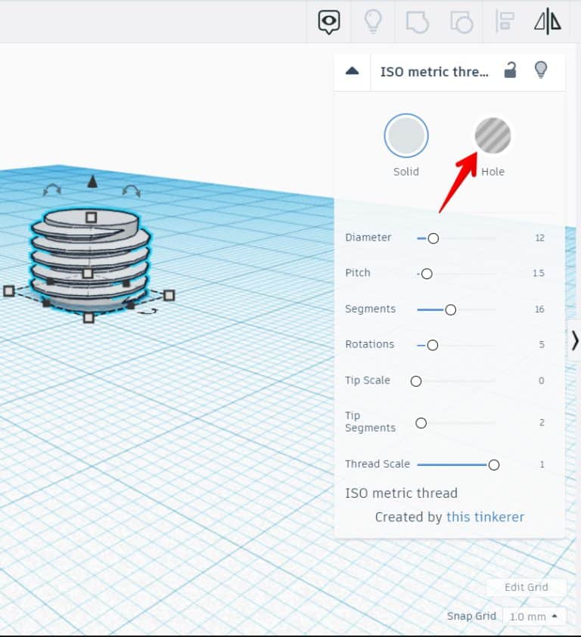Collapse the ISO metric thread panel
Viewport: 581px width, 637px height.
(352, 71)
